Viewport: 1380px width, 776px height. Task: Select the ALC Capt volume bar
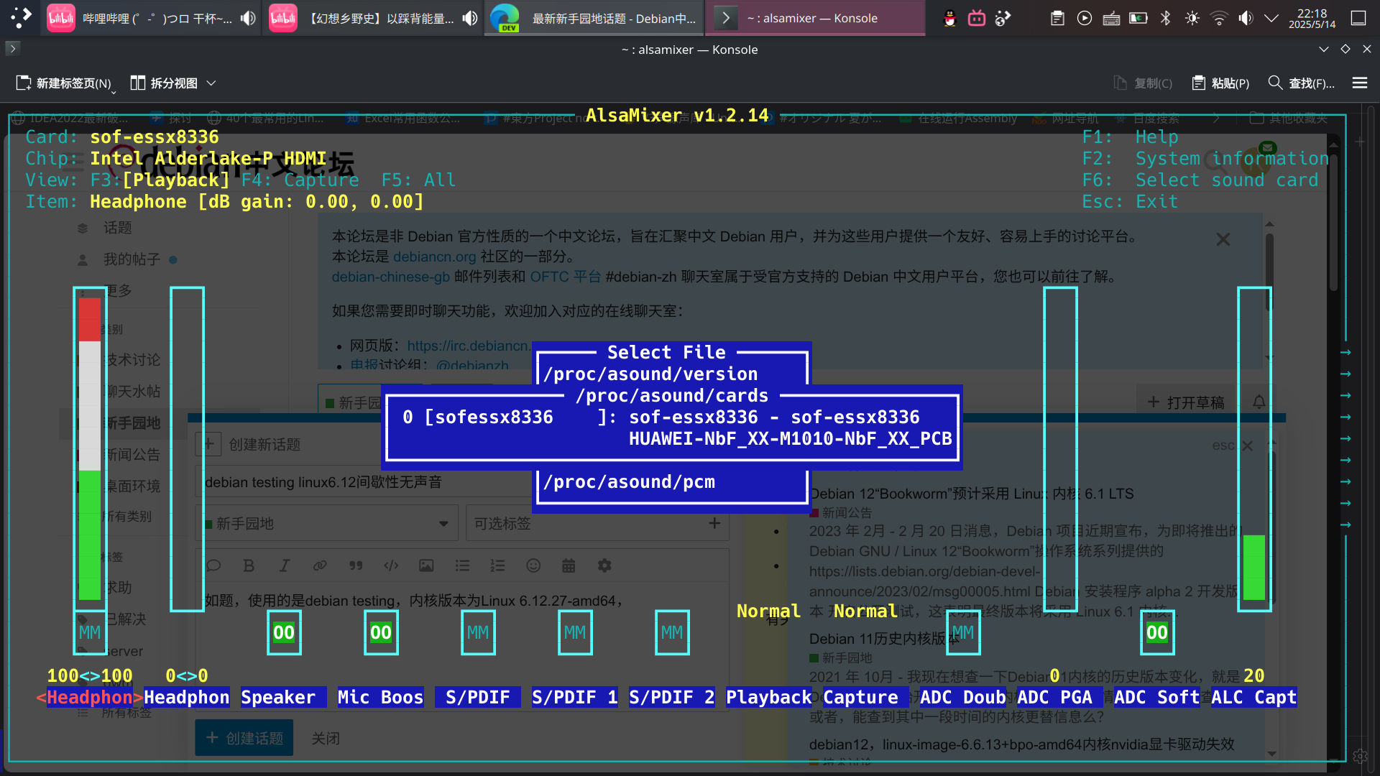tap(1254, 449)
